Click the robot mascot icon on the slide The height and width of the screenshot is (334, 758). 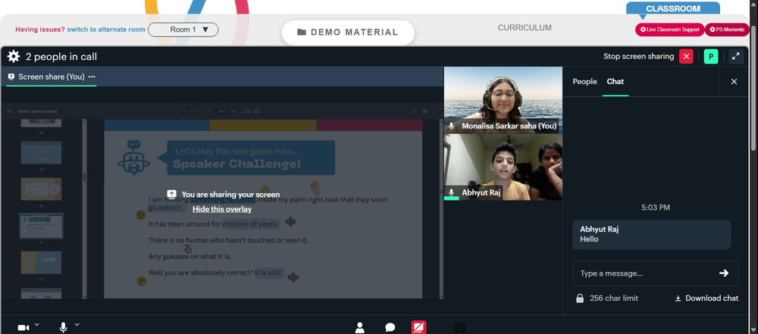[x=134, y=157]
